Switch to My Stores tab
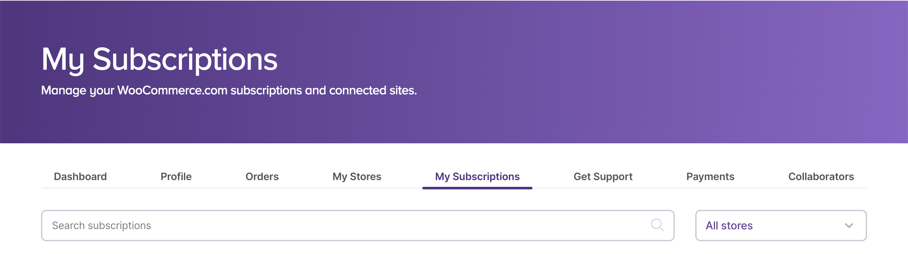This screenshot has height=254, width=908. point(357,177)
